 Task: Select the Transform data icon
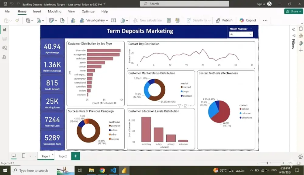(x=51, y=20)
